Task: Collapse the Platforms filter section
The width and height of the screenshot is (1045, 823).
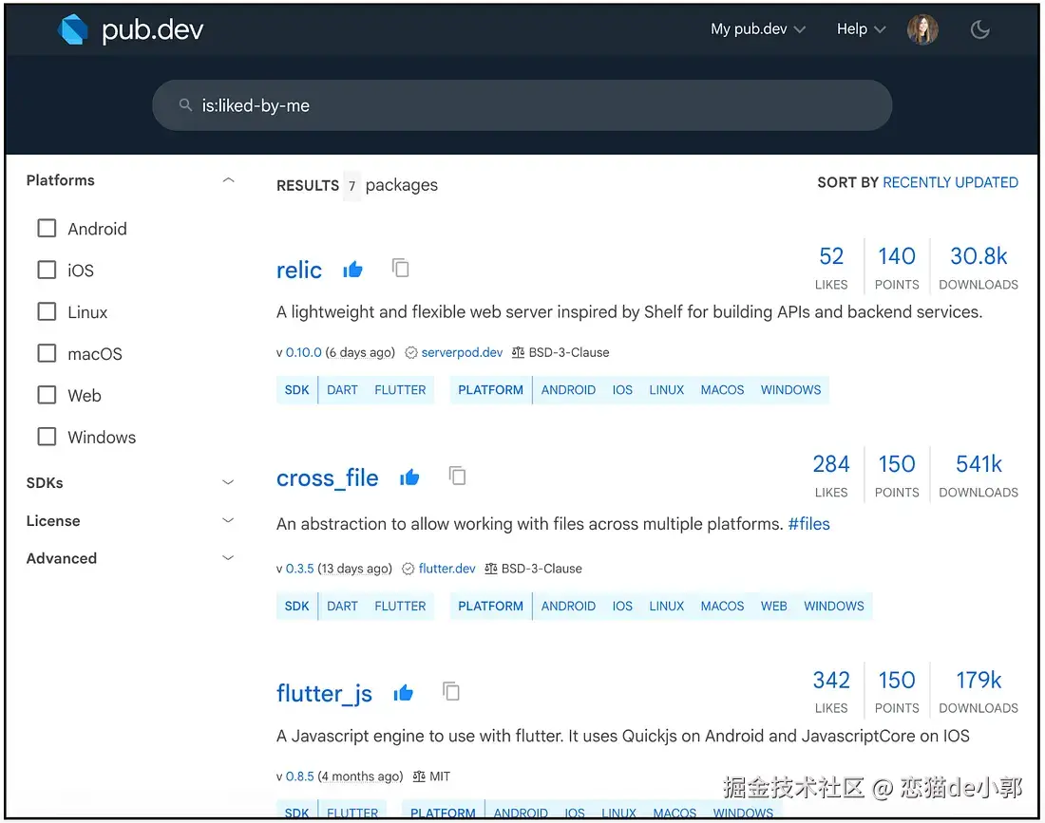Action: coord(228,179)
